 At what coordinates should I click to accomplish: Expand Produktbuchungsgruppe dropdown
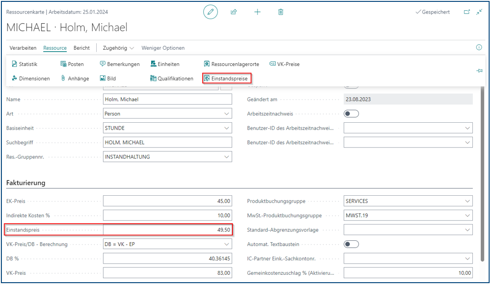pos(467,201)
